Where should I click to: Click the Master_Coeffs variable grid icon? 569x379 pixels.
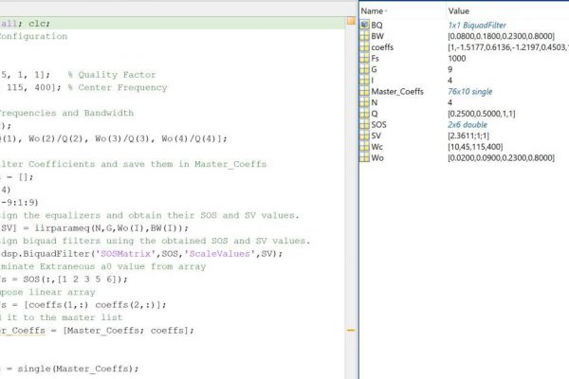[x=364, y=91]
